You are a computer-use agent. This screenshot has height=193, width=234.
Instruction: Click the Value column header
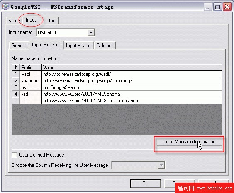point(132,68)
